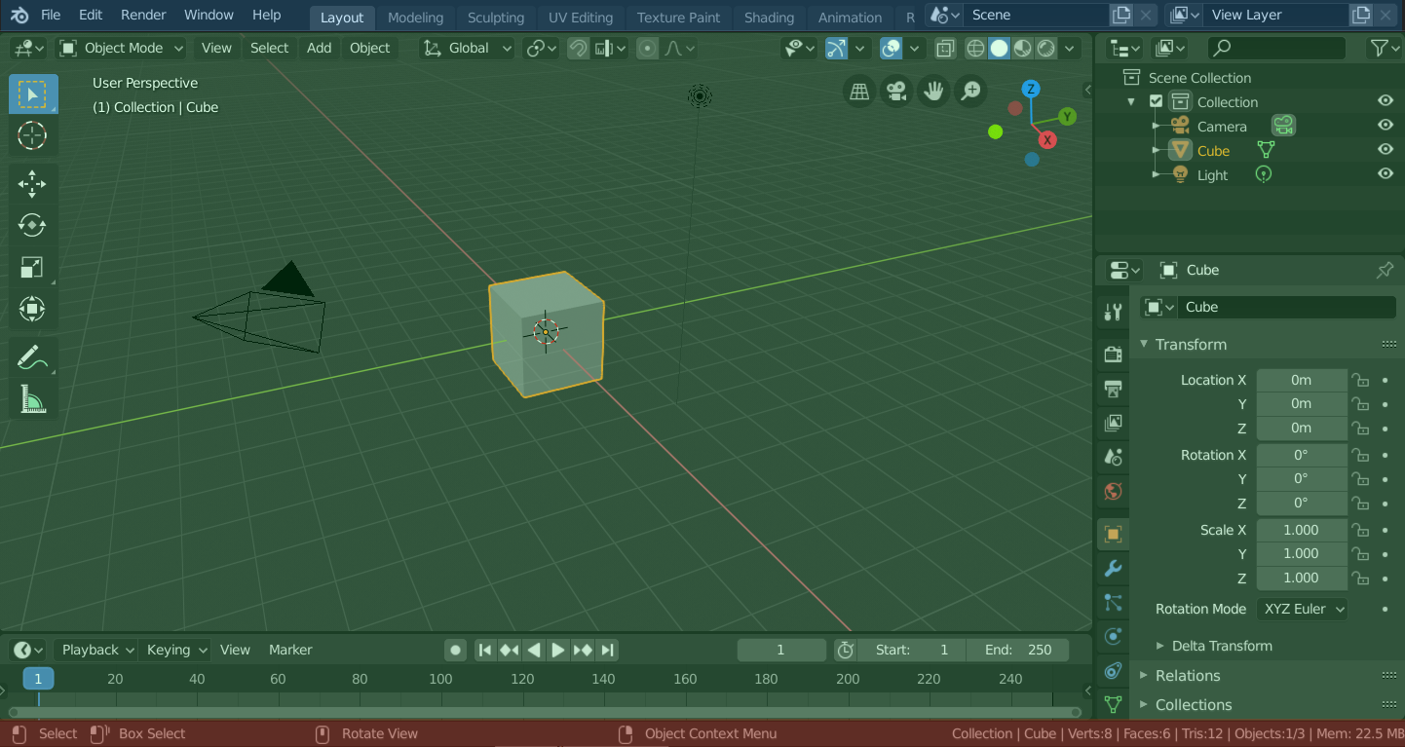
Task: Open the Rotation Mode XYZ Euler dropdown
Action: 1303,609
